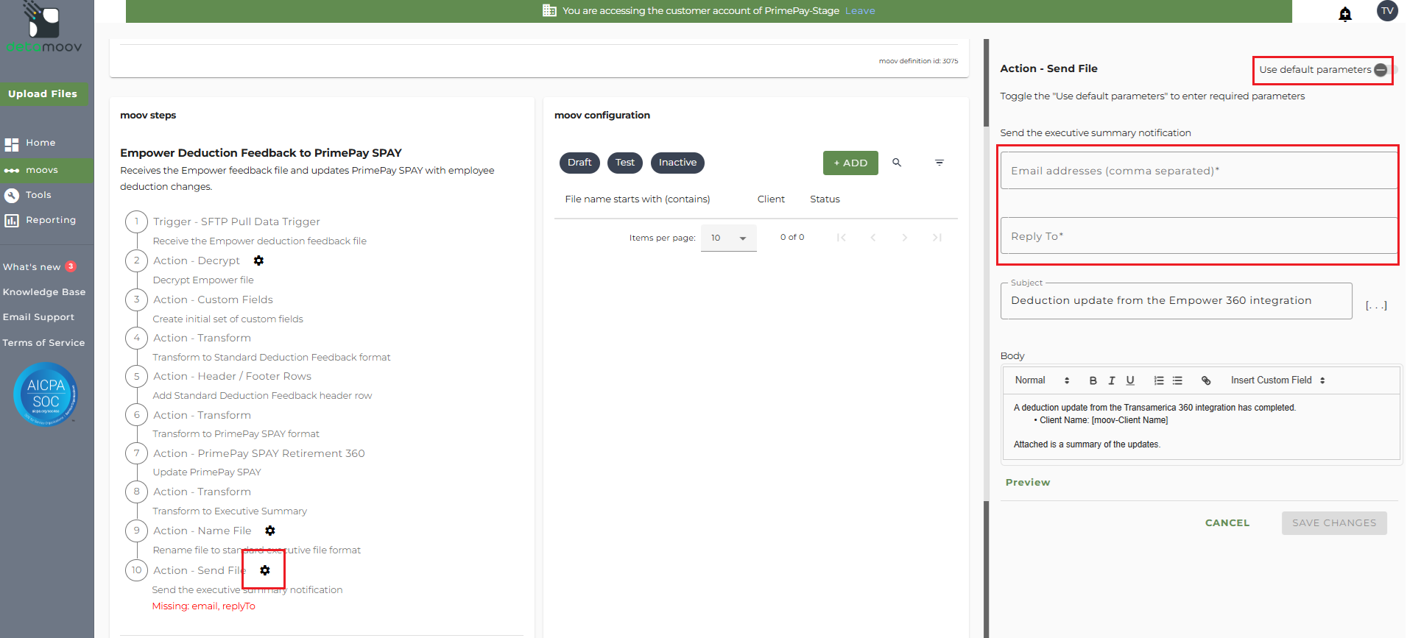This screenshot has height=638, width=1407.
Task: Click 'Transform to Executive Summary' step description
Action: pyautogui.click(x=230, y=511)
